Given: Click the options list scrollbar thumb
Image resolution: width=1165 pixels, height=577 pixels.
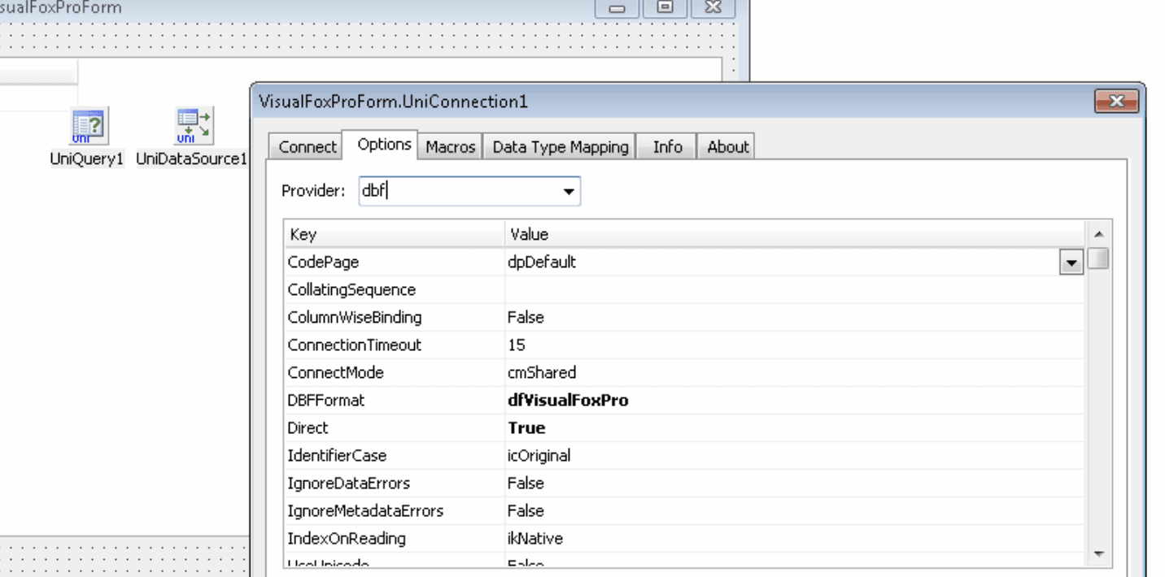Looking at the screenshot, I should pyautogui.click(x=1099, y=258).
